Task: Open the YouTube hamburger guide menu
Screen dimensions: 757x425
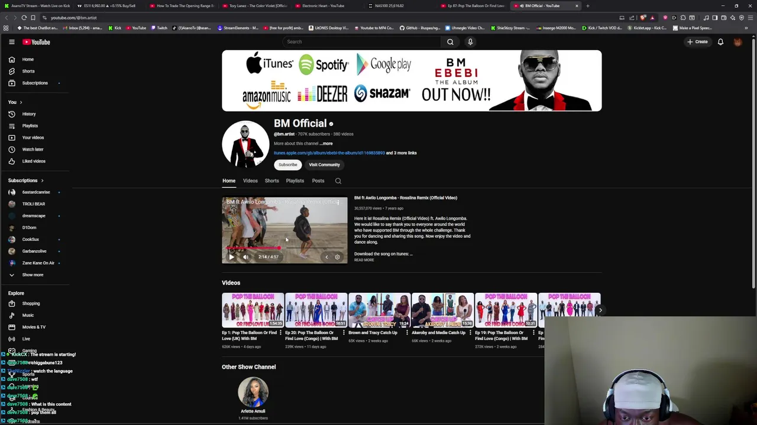Action: (x=11, y=42)
